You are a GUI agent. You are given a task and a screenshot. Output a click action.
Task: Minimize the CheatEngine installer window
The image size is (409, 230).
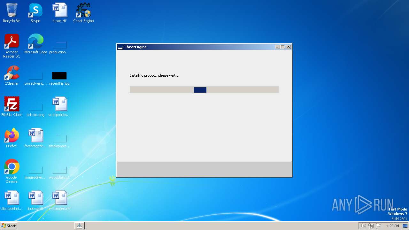coord(277,47)
